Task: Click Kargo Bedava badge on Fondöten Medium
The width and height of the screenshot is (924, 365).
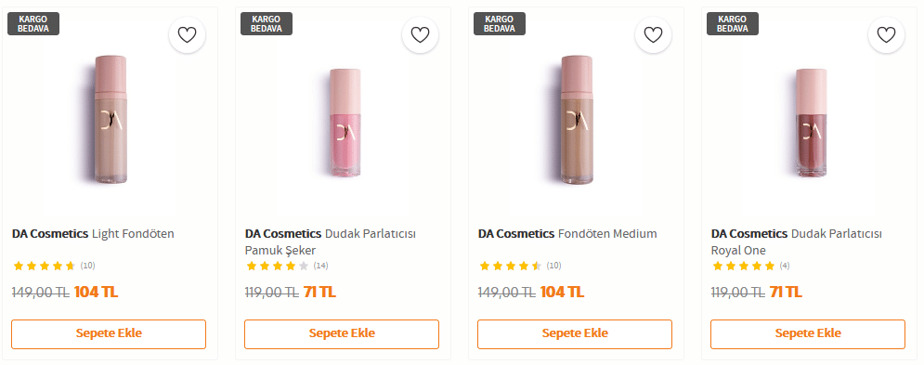Action: pos(499,23)
